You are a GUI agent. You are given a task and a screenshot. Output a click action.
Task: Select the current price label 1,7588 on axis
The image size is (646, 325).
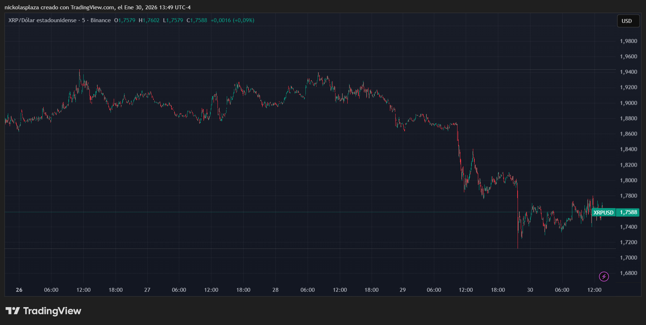coord(628,212)
